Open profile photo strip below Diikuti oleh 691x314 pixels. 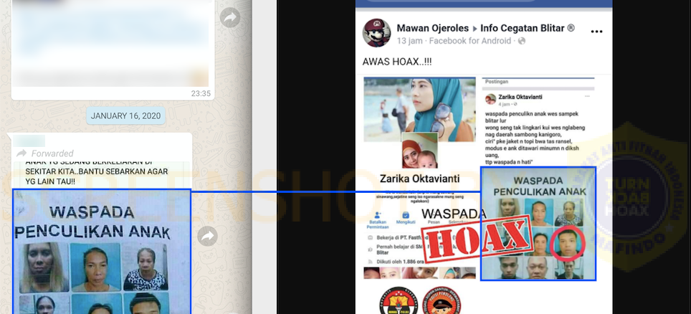[x=419, y=273]
